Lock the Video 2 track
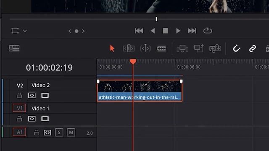This screenshot has height=151, width=269. point(19,95)
